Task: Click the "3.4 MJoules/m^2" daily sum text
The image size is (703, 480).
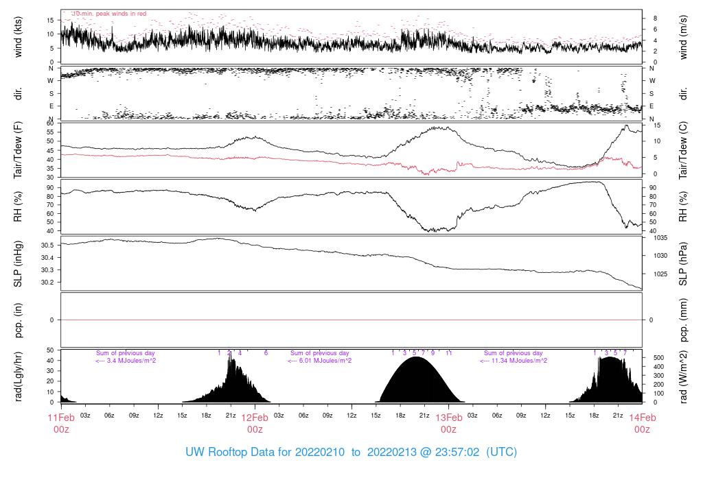Action: click(131, 361)
